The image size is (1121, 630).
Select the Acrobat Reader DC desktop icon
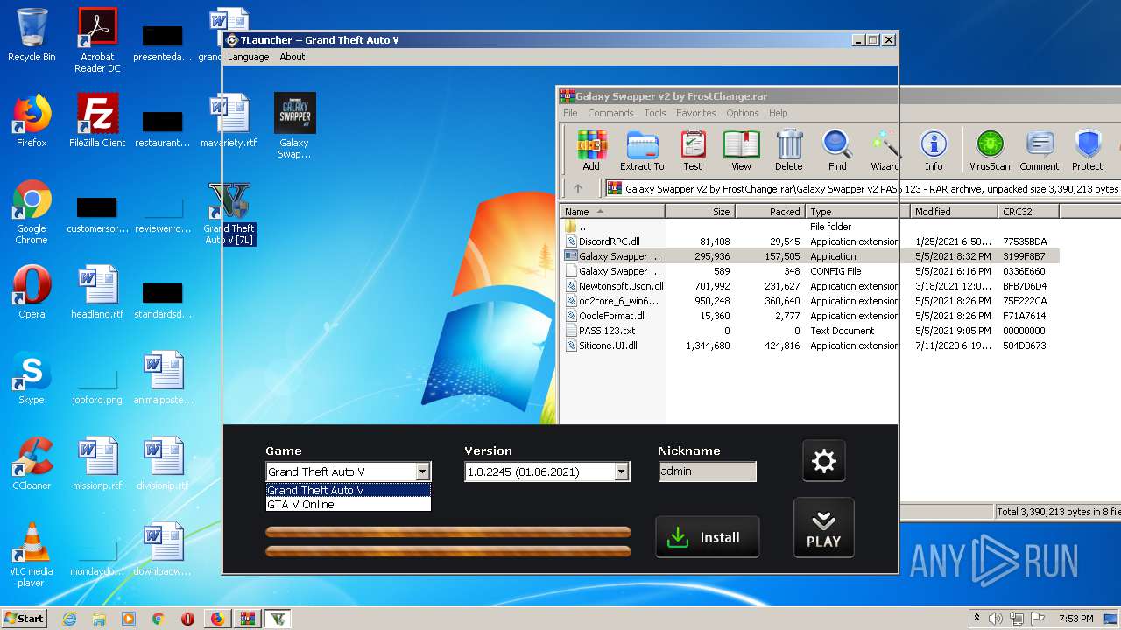pos(97,40)
